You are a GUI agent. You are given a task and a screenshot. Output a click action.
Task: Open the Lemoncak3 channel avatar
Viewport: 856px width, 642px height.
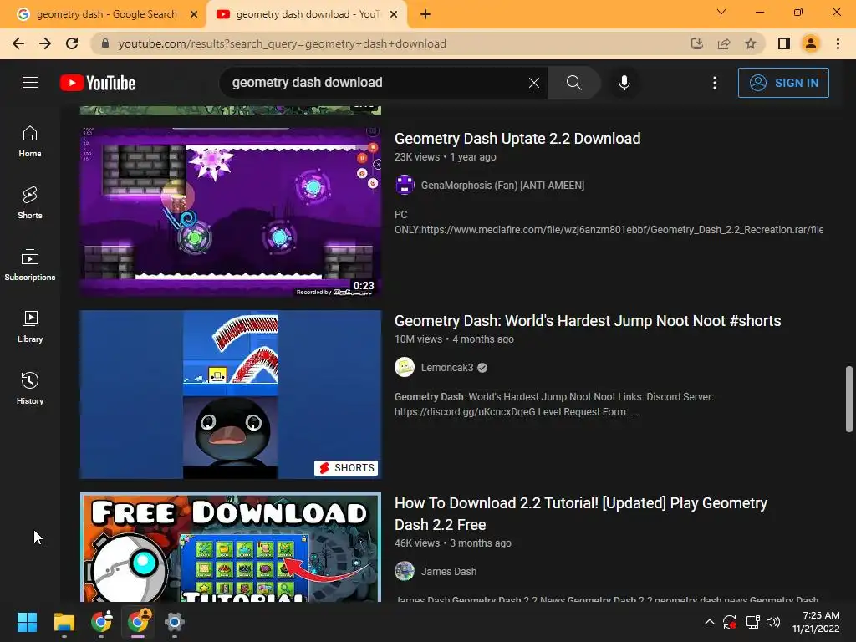pyautogui.click(x=405, y=368)
